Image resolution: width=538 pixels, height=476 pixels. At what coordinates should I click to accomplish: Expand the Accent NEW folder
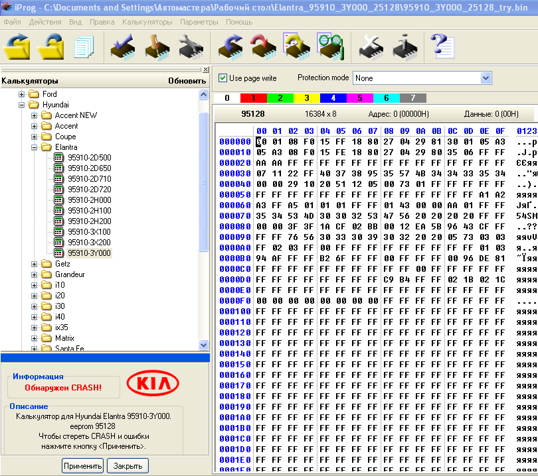[35, 115]
